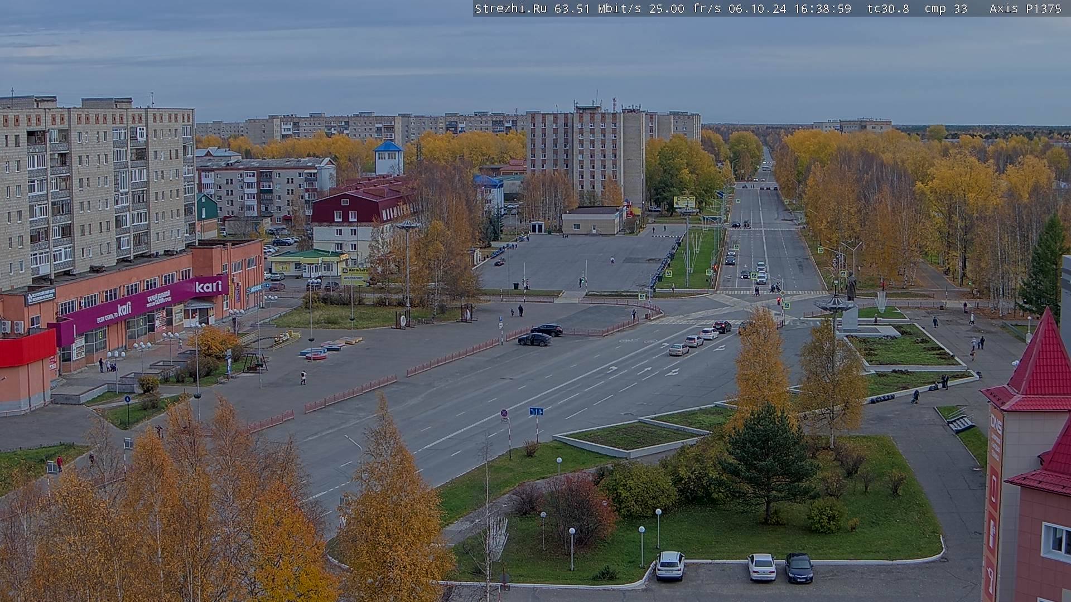Image resolution: width=1071 pixels, height=602 pixels.
Task: Click the "16:38:59" timestamp
Action: (823, 8)
